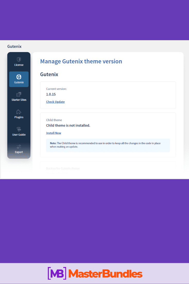Open the Export sliders icon
The image size is (189, 284).
19,147
